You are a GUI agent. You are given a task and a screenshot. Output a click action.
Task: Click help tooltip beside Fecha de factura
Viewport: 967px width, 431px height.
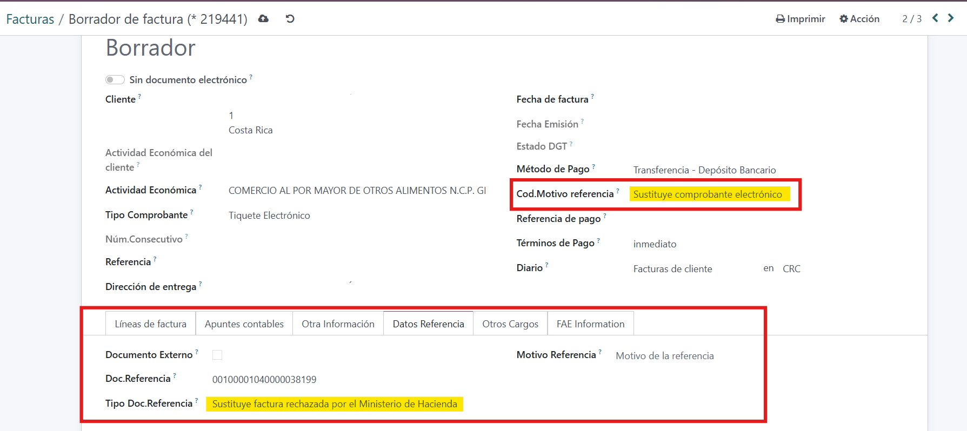(592, 96)
